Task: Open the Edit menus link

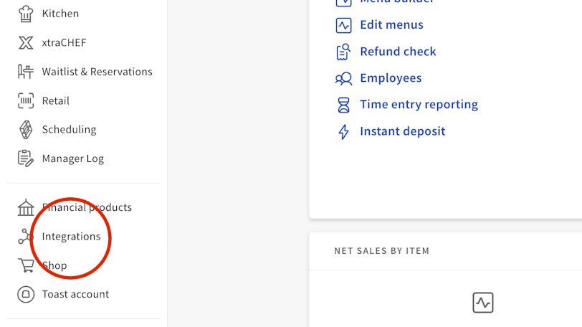Action: [x=391, y=25]
